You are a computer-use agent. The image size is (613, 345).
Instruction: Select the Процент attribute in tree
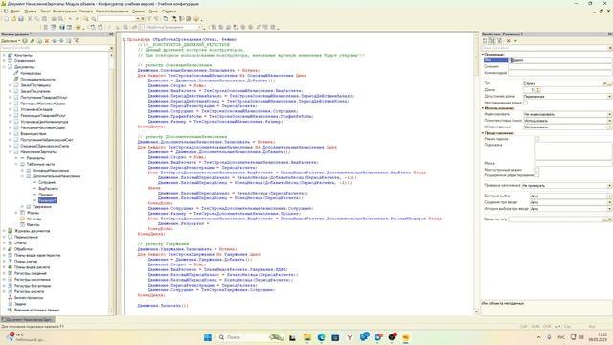[x=46, y=195]
